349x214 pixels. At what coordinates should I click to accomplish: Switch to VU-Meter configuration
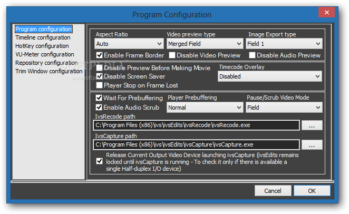coord(44,54)
